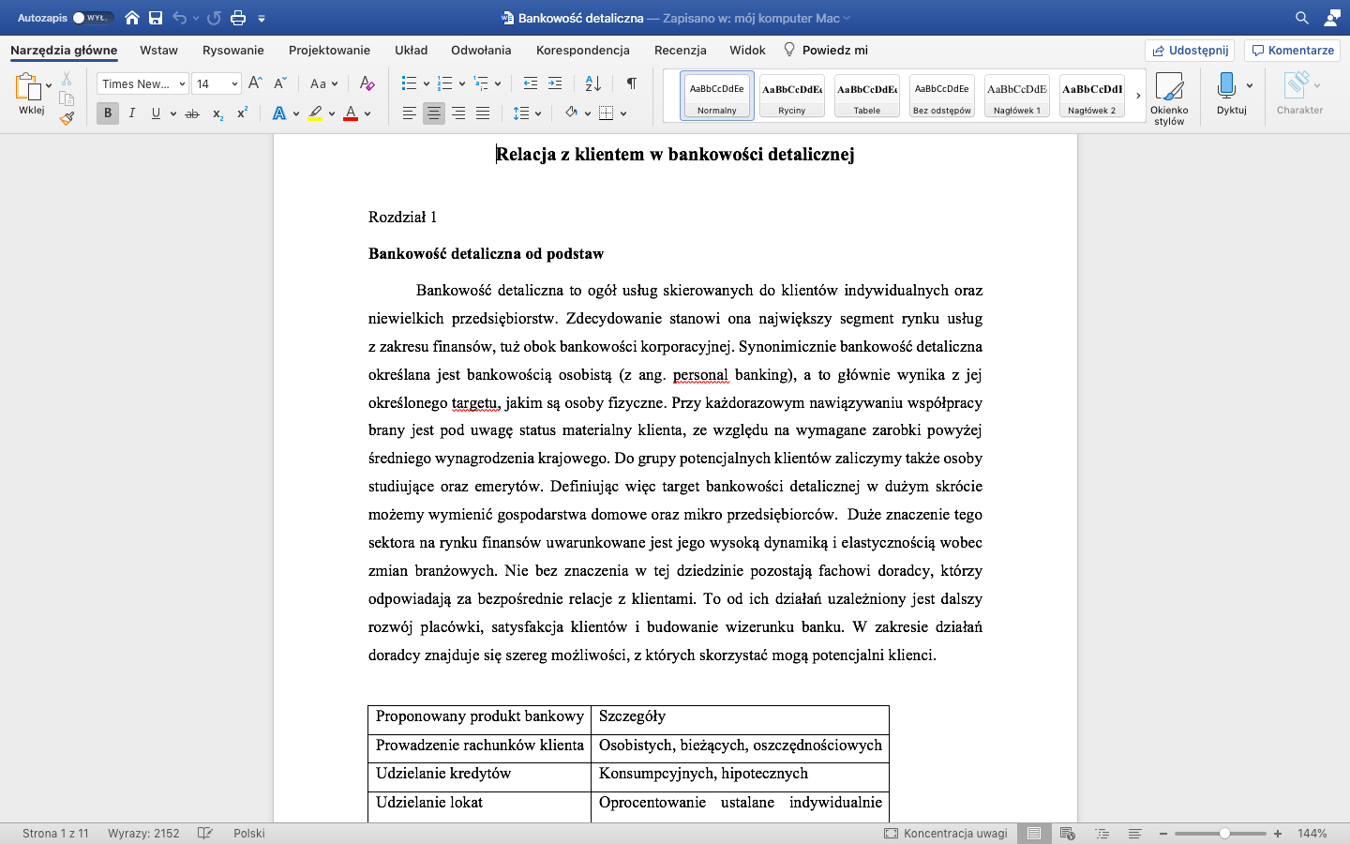Screen dimensions: 1350x844
Task: Apply yellow text highlight color
Action: click(x=315, y=113)
